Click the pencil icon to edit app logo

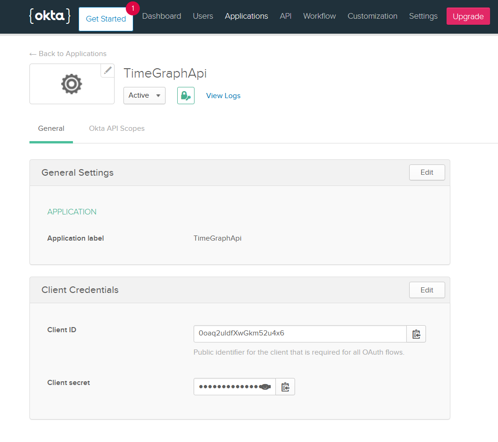tap(108, 70)
